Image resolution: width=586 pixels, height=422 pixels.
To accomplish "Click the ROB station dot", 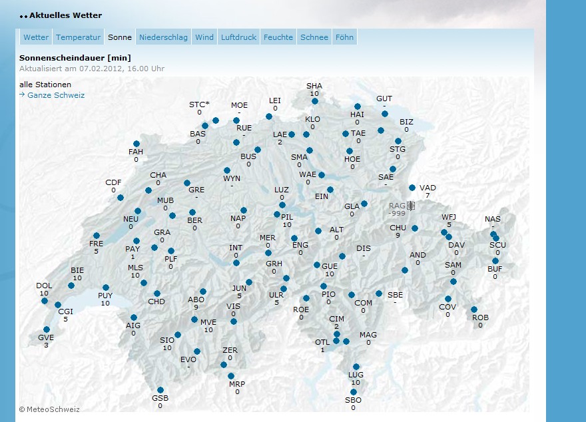I will click(474, 310).
